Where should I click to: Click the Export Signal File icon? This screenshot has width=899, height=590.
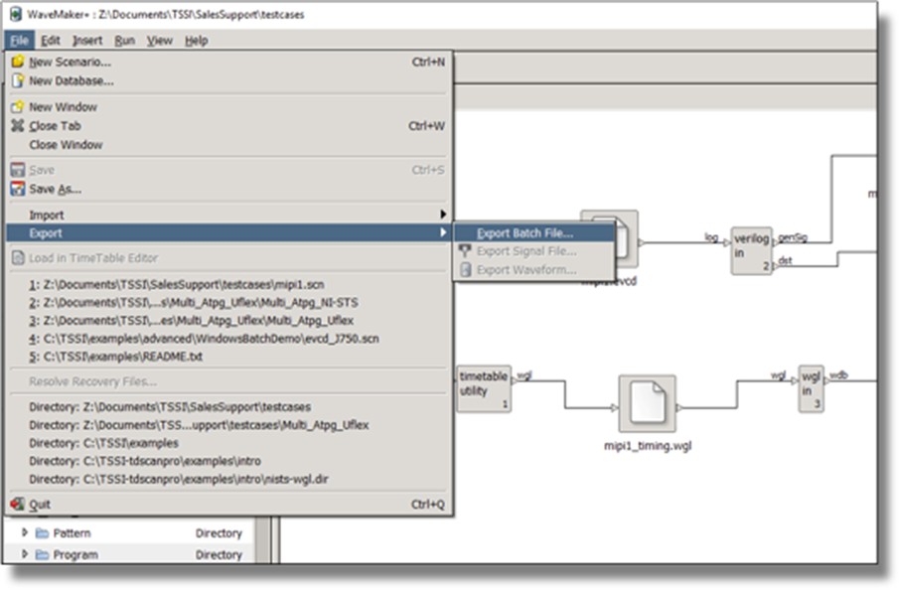(465, 251)
